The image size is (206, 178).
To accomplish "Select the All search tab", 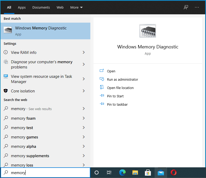I will [9, 8].
